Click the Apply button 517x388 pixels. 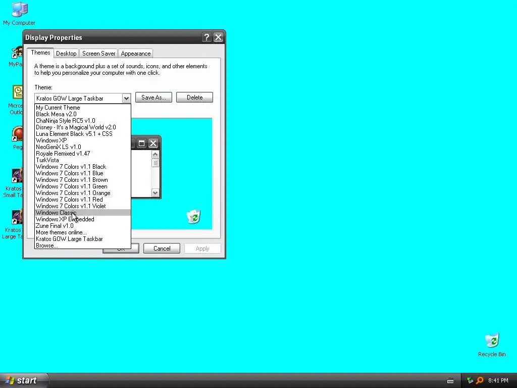pos(202,249)
